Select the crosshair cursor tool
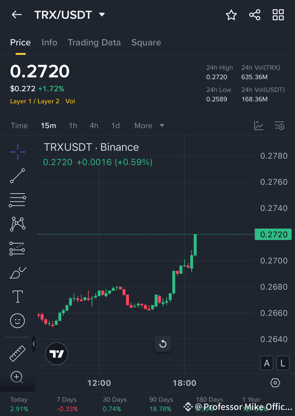Image resolution: width=295 pixels, height=416 pixels. [17, 151]
